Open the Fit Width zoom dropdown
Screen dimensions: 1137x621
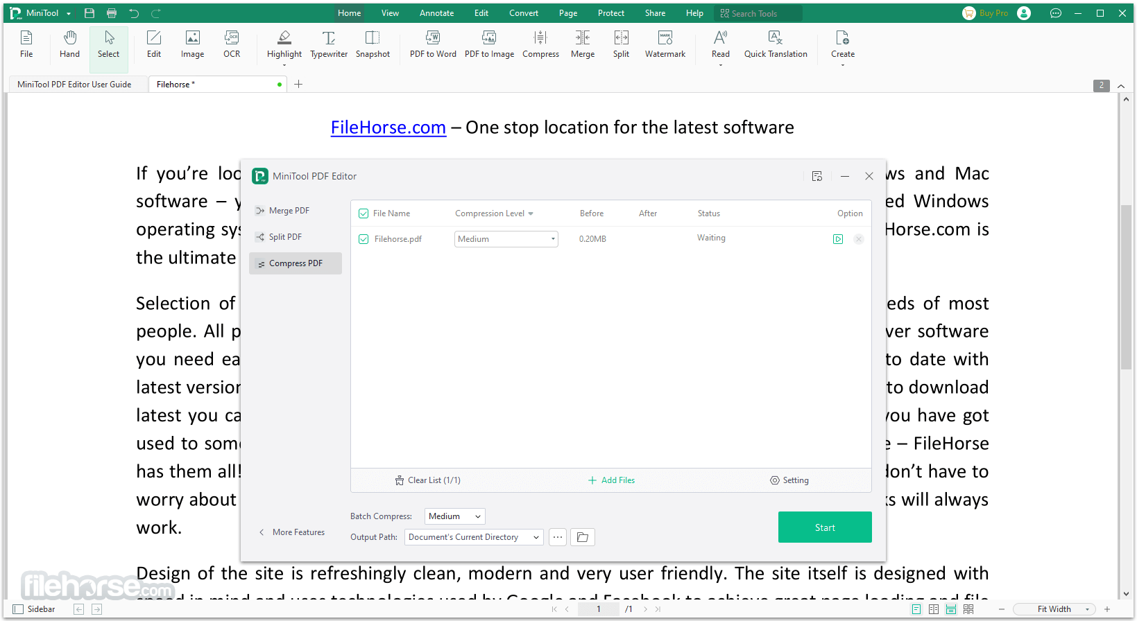point(1054,609)
